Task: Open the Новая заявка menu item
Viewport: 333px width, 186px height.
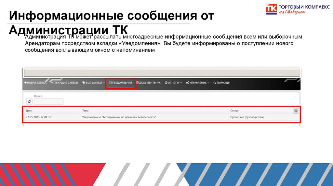Action: click(x=35, y=83)
